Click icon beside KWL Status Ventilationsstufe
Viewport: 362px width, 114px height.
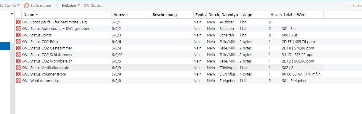pyautogui.click(x=18, y=68)
